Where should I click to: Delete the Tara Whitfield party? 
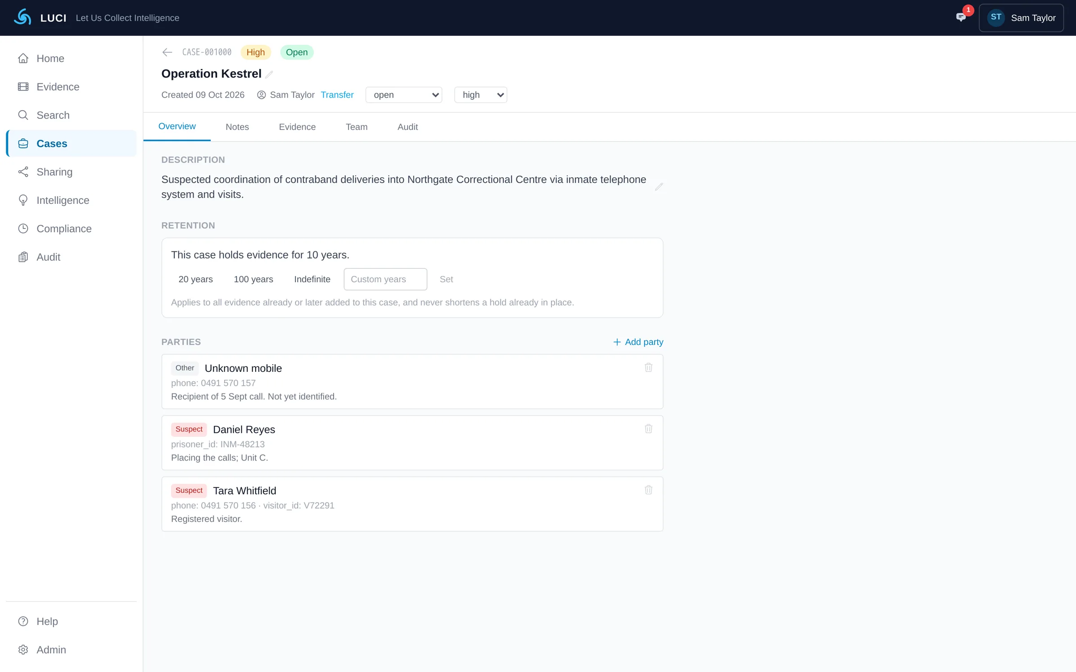(x=648, y=490)
